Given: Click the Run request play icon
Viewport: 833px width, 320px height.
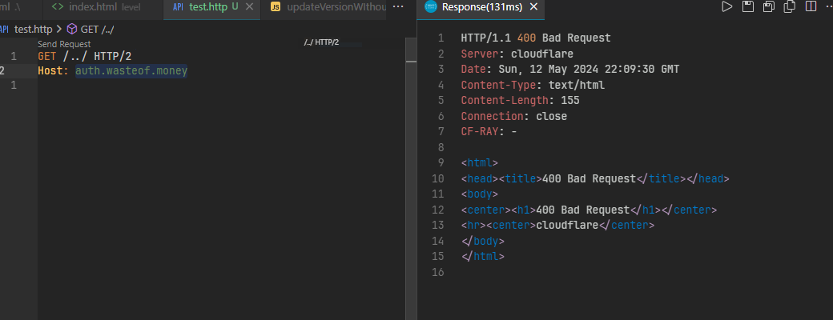Looking at the screenshot, I should coord(727,7).
